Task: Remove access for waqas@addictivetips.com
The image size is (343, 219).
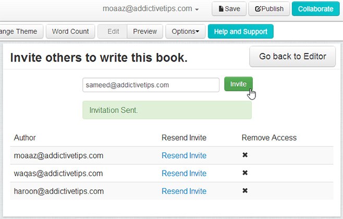Action: [245, 173]
